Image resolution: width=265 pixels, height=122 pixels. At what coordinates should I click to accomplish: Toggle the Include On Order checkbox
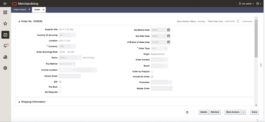[x=152, y=77]
